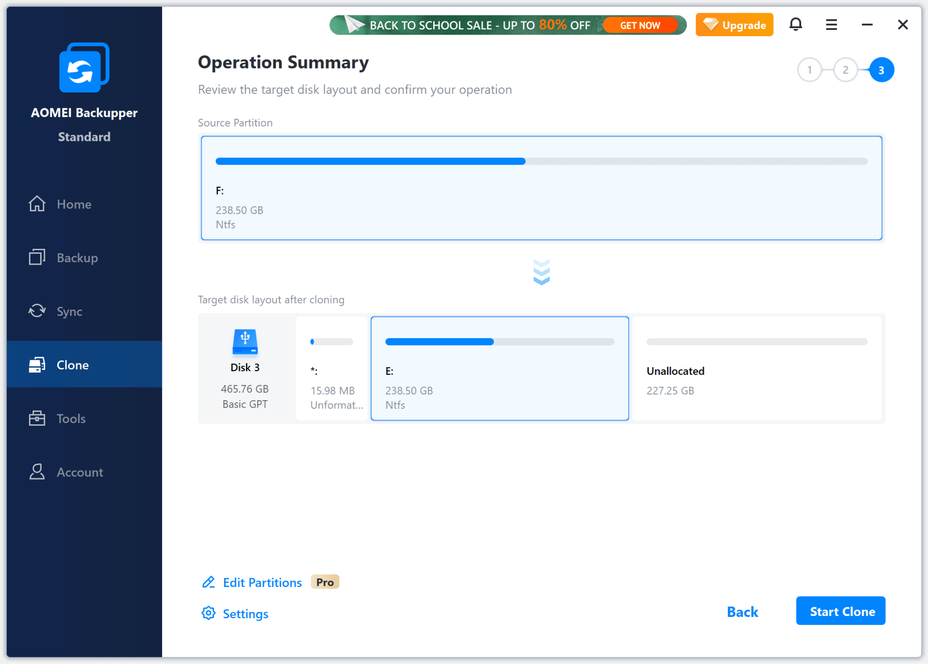The height and width of the screenshot is (664, 928).
Task: Open the Tools toolbox icon
Action: point(37,418)
